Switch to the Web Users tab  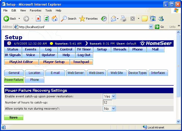click(96, 73)
